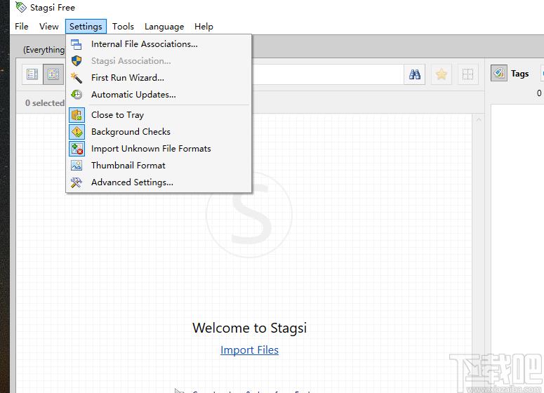Viewport: 544px width, 393px height.
Task: Choose Internal File Associations... entry
Action: [x=159, y=44]
